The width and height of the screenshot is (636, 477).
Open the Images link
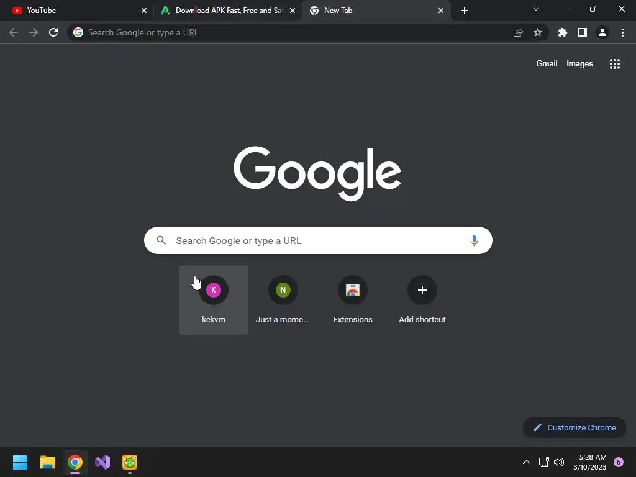pyautogui.click(x=579, y=64)
